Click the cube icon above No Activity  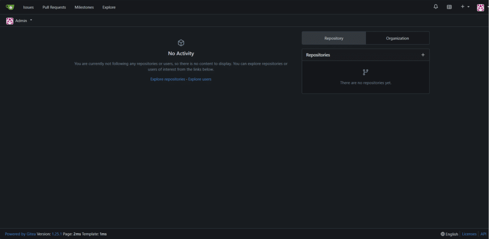pos(181,43)
